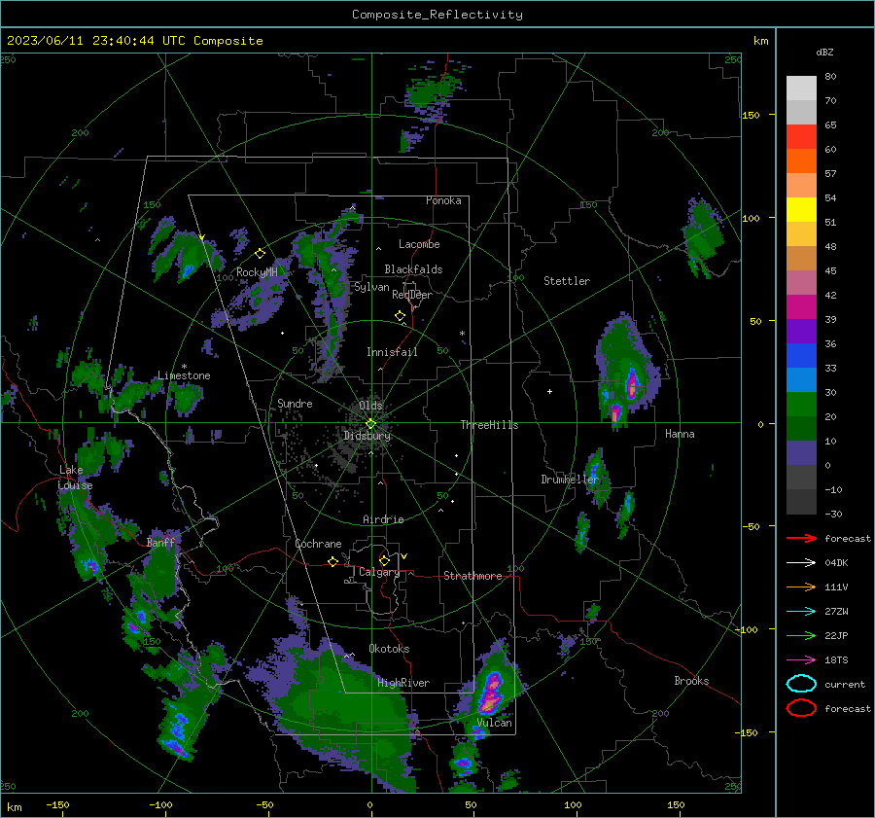Click the Lake Louise label
The image size is (875, 818).
pos(75,478)
